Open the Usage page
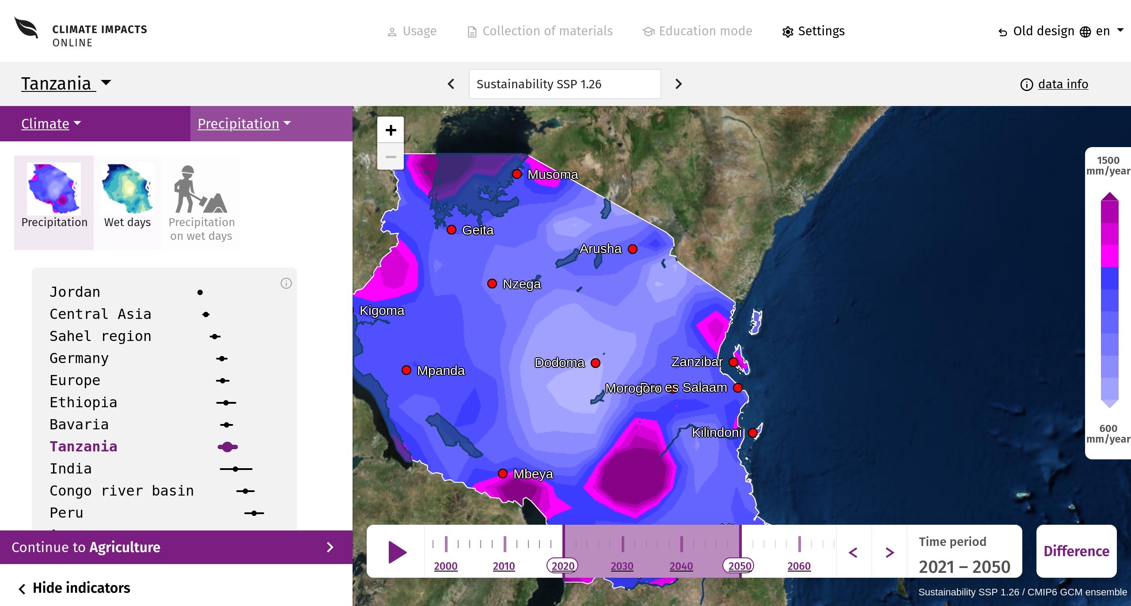1131x606 pixels. coord(412,31)
